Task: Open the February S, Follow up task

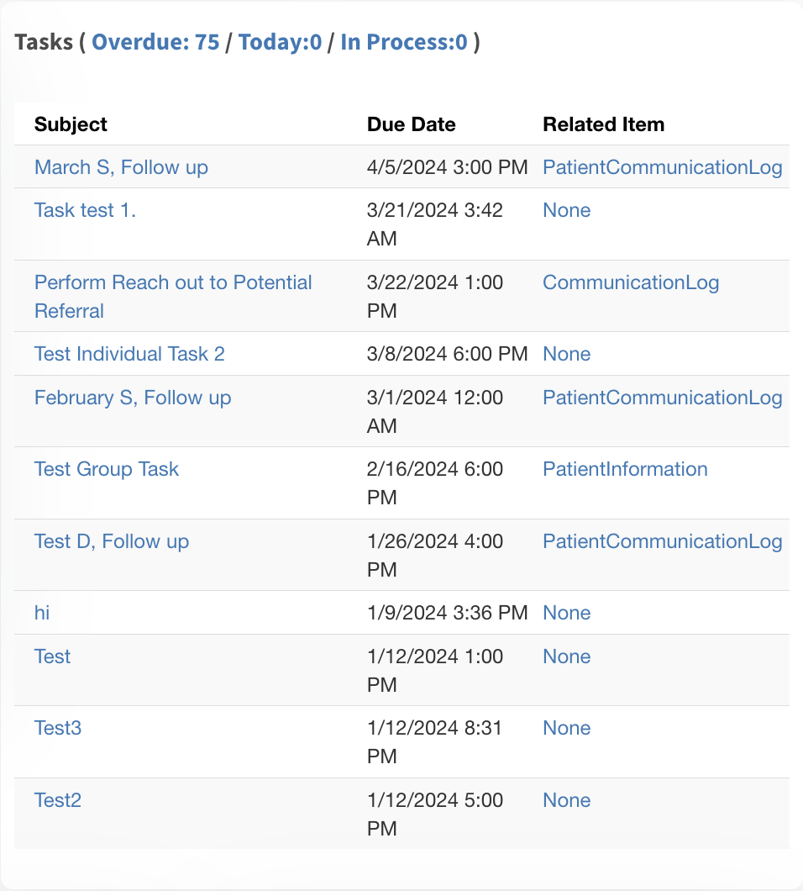Action: pyautogui.click(x=133, y=398)
